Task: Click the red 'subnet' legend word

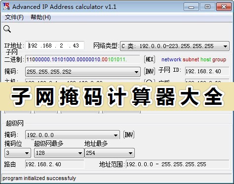Action: (191, 59)
